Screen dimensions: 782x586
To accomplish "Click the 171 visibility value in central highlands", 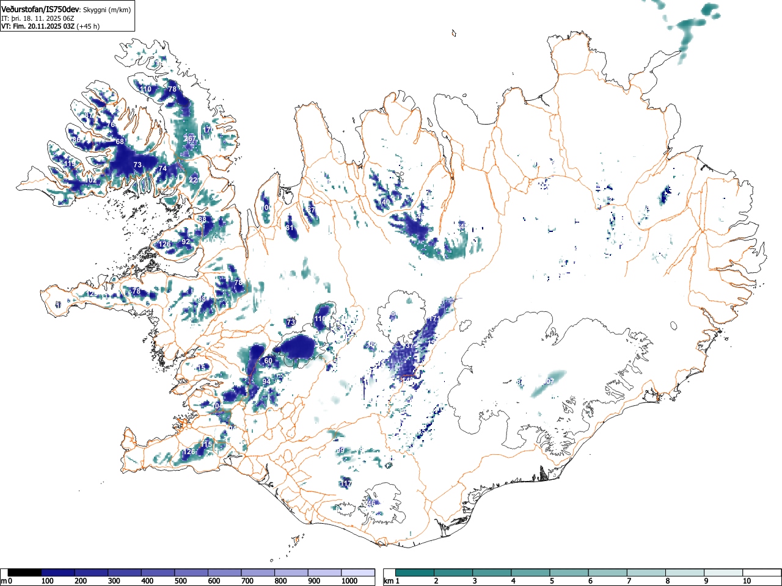I will point(434,319).
